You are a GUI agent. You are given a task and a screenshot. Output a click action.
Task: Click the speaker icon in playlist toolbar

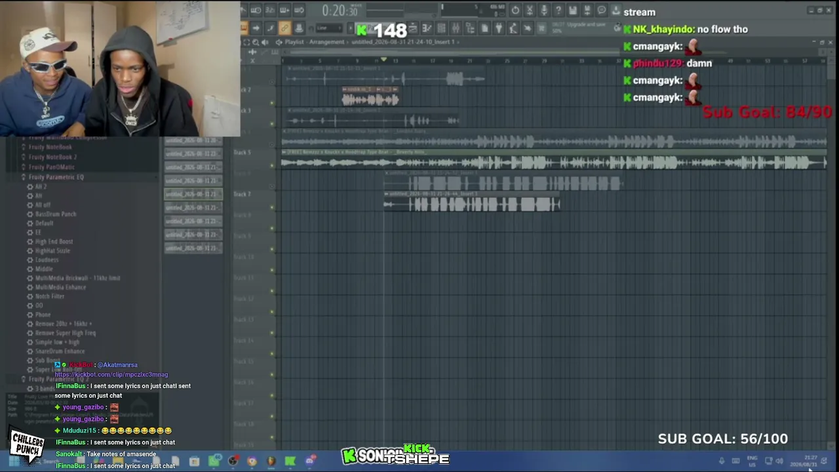tap(265, 42)
